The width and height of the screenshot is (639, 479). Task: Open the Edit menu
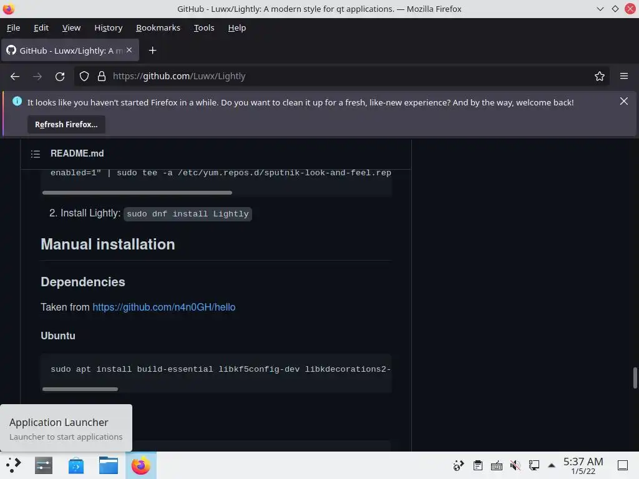tap(41, 27)
